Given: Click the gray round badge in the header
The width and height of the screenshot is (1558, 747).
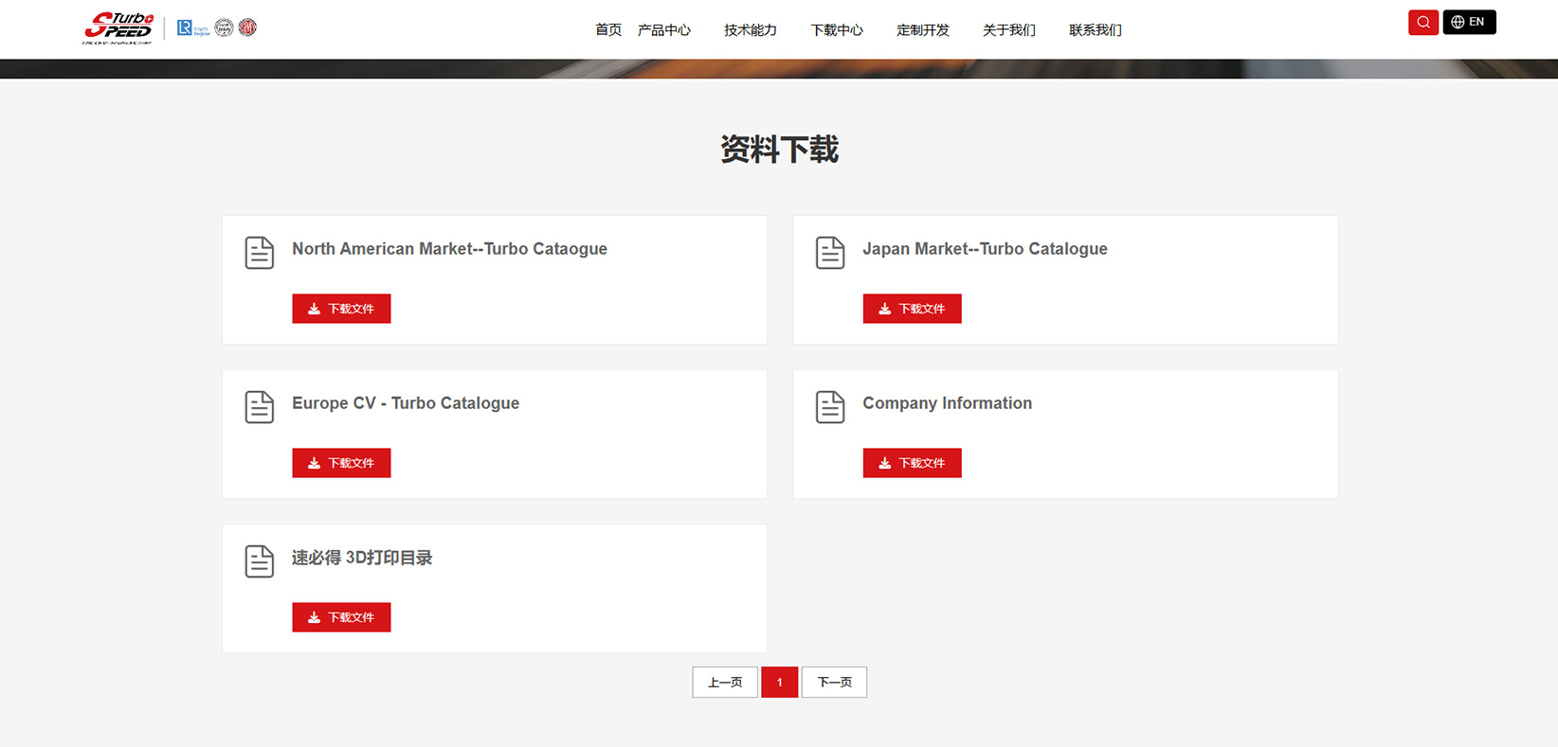Looking at the screenshot, I should 224,27.
